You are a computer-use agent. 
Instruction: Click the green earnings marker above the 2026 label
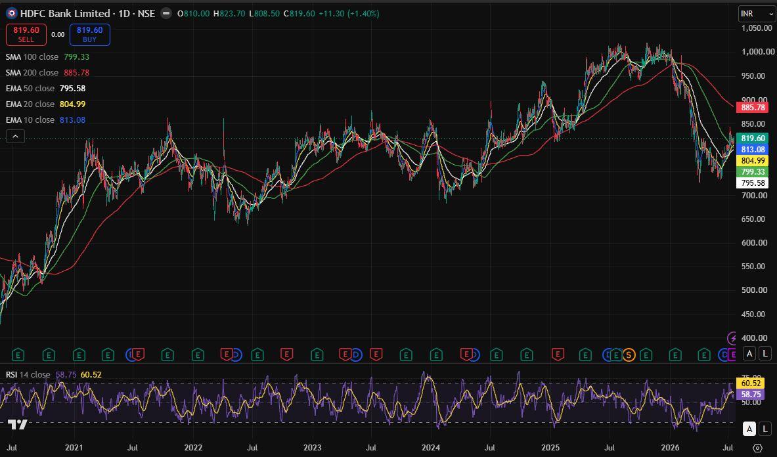(x=675, y=355)
